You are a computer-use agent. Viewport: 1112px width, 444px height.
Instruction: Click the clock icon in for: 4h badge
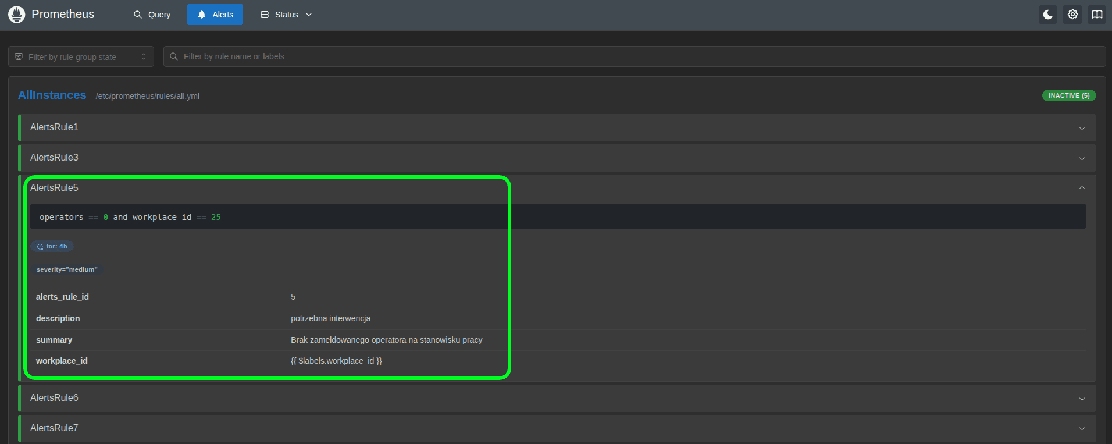point(40,247)
